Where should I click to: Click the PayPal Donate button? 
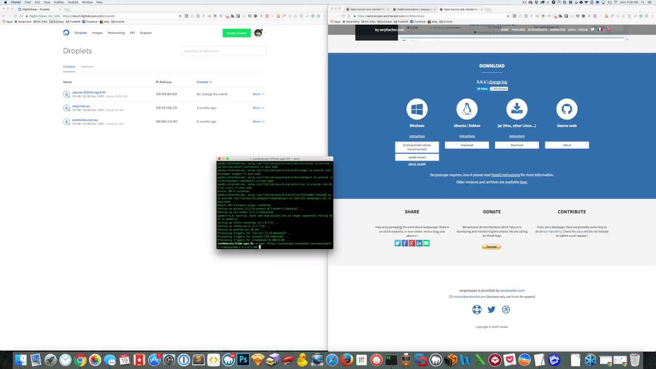[x=491, y=247]
